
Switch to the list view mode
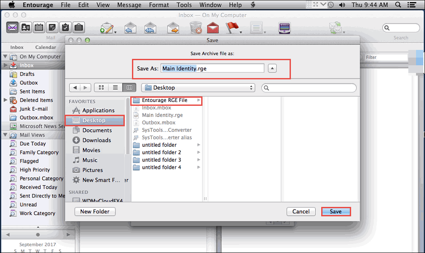click(x=115, y=87)
